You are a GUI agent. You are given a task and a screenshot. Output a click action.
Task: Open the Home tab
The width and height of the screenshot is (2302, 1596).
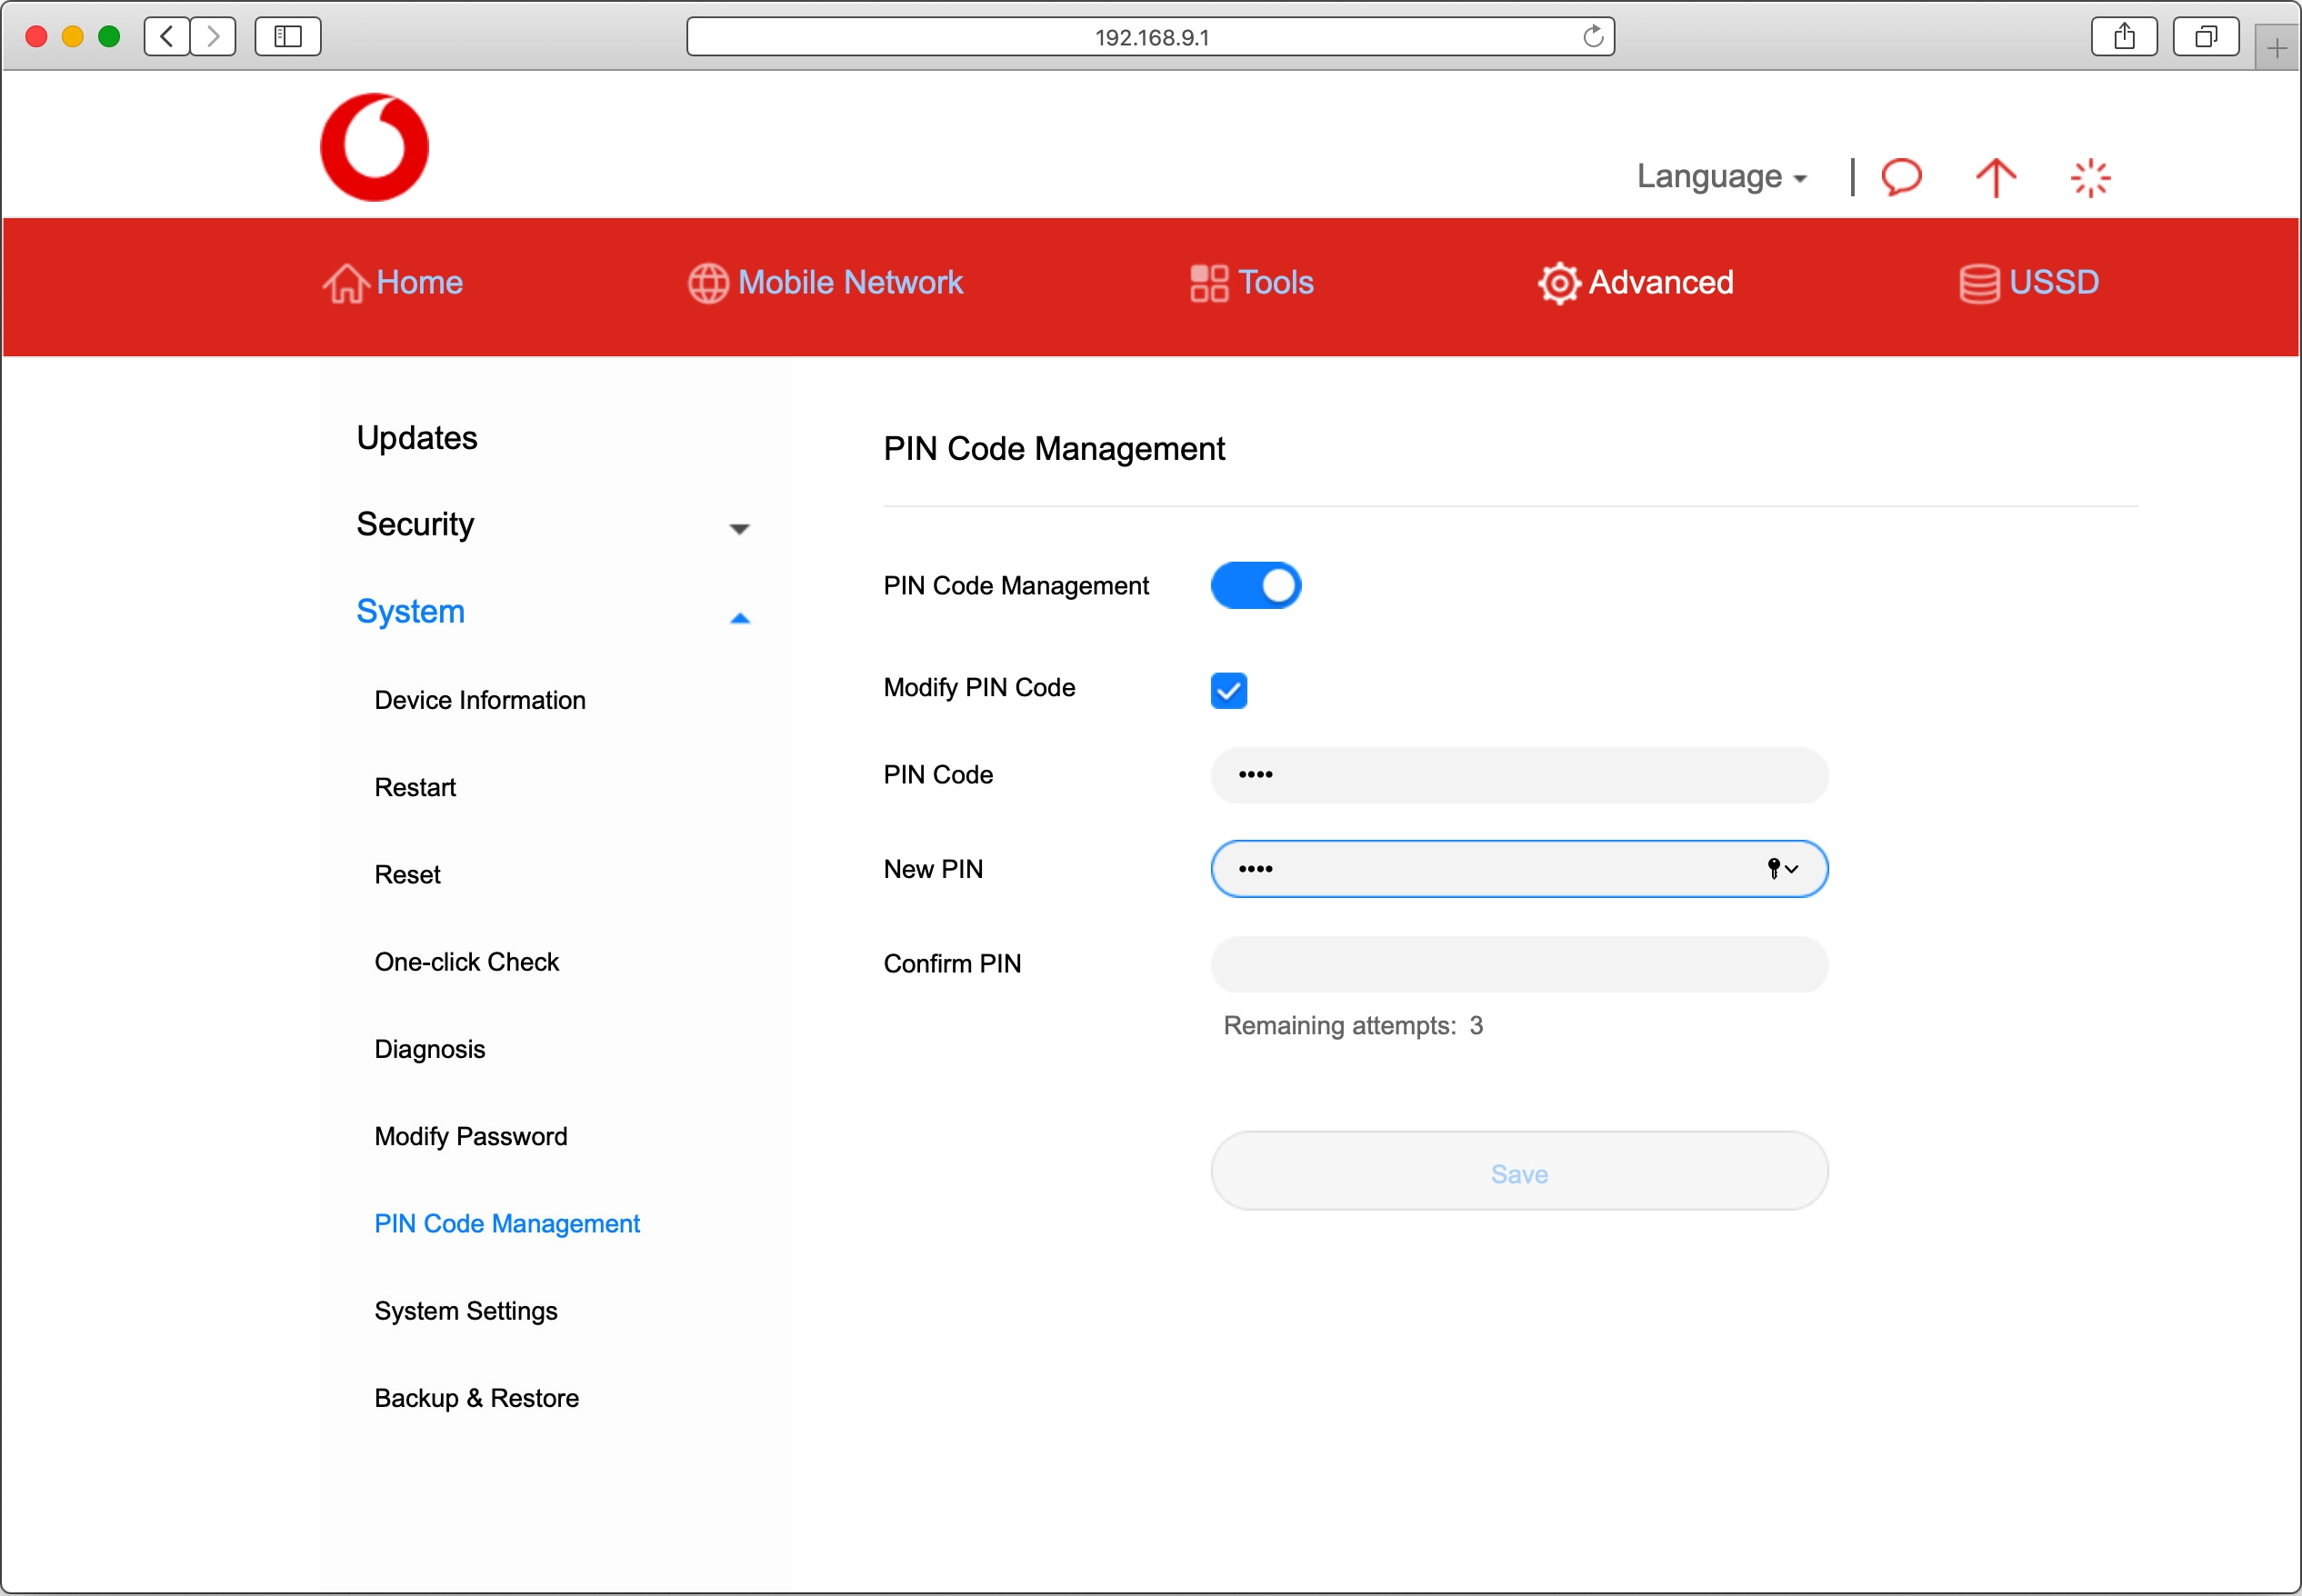click(x=393, y=283)
